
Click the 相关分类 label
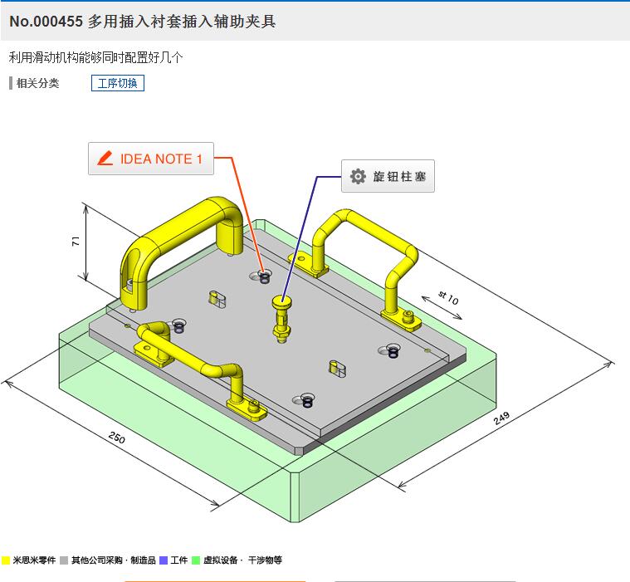coord(38,83)
